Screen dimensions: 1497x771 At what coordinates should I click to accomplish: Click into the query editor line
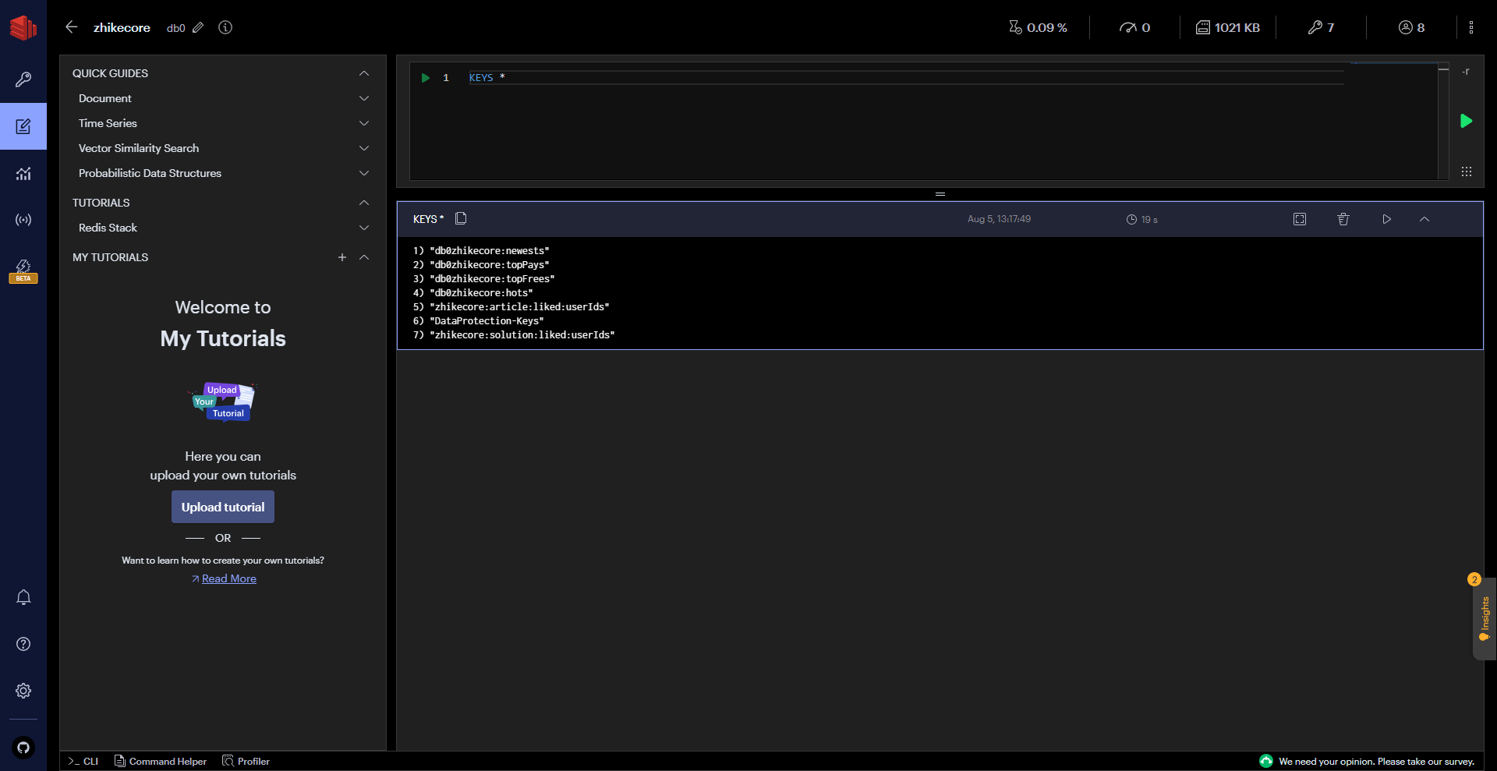[904, 78]
